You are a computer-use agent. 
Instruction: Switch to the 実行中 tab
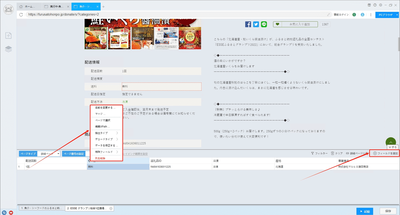57,7
